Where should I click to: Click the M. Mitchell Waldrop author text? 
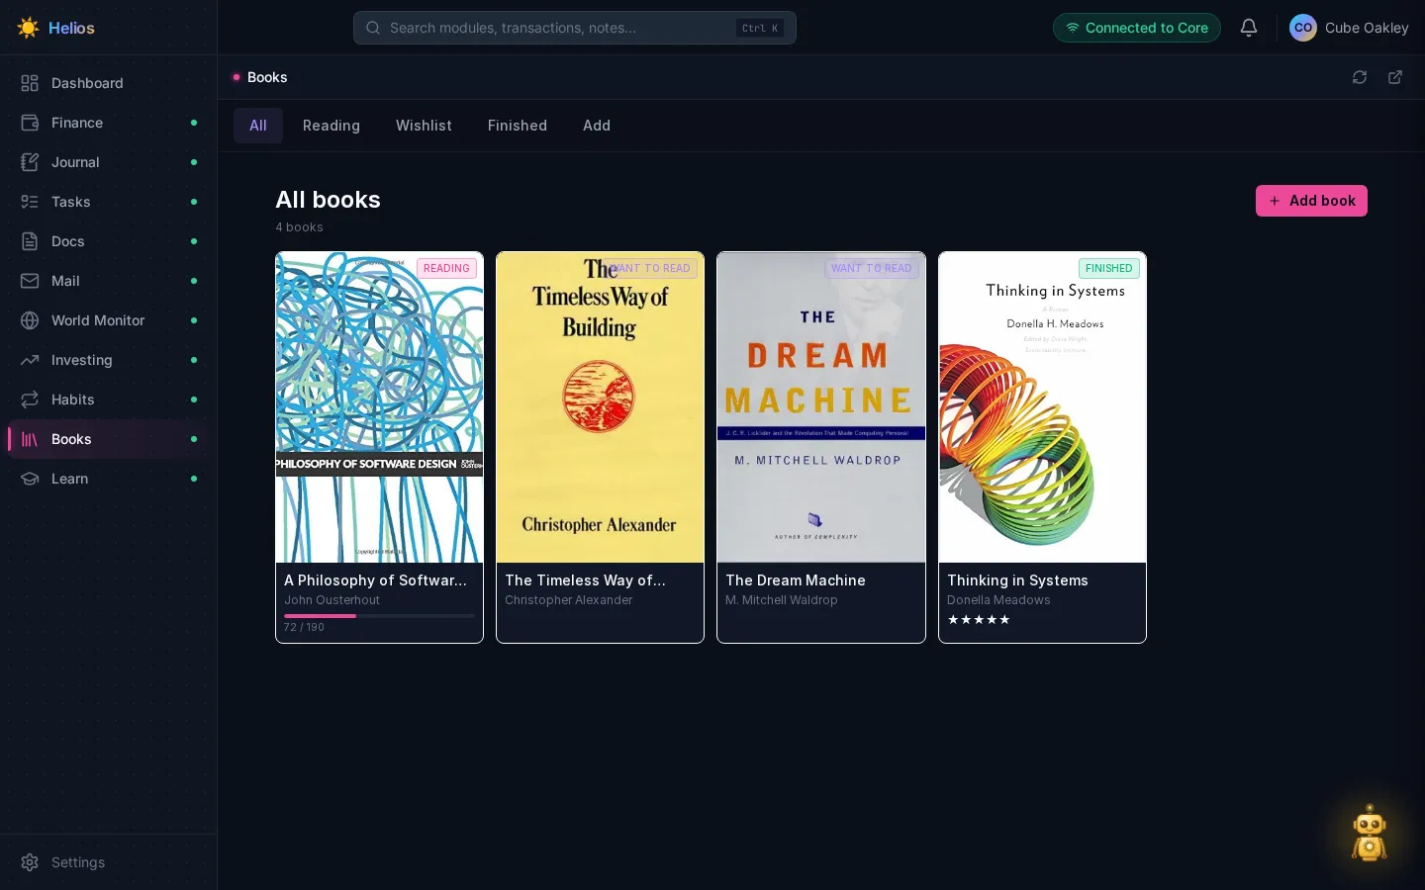[782, 600]
